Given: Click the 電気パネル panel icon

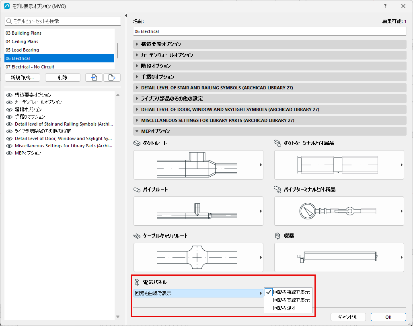Looking at the screenshot, I should pos(137,282).
